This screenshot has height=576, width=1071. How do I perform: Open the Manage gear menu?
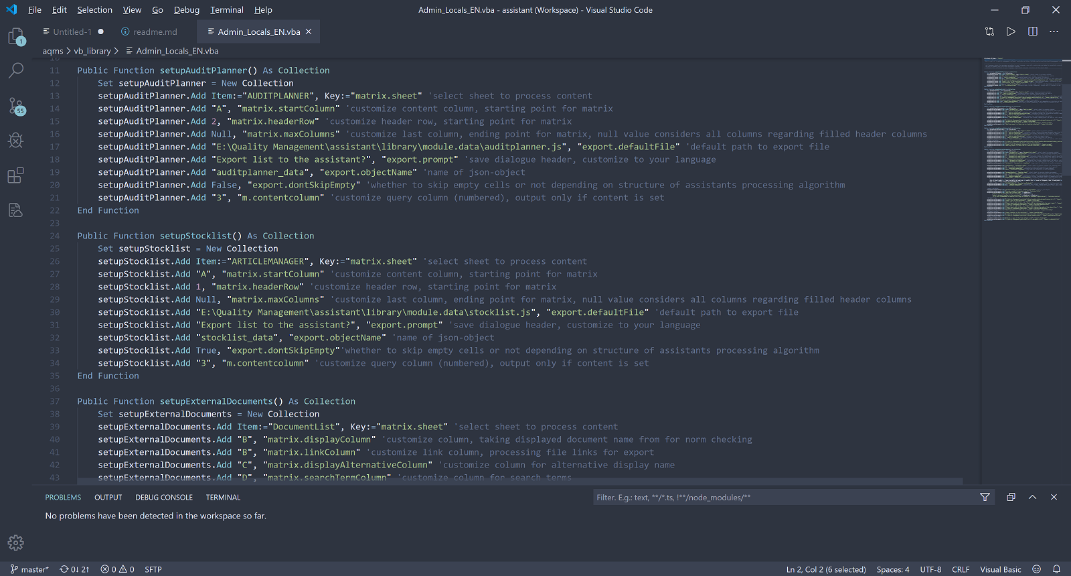tap(16, 543)
